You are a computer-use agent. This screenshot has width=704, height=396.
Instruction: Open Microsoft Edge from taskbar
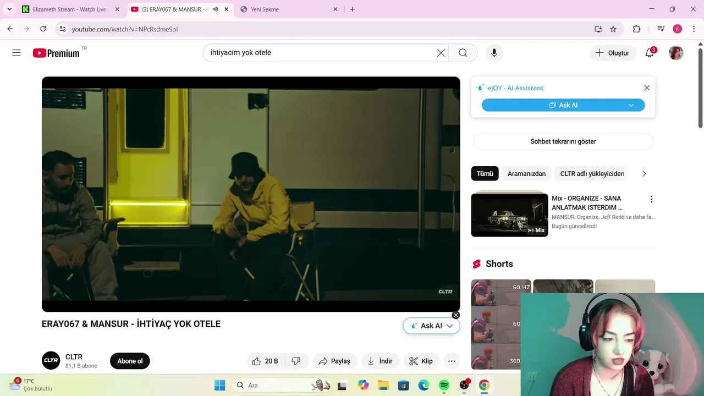[x=424, y=385]
